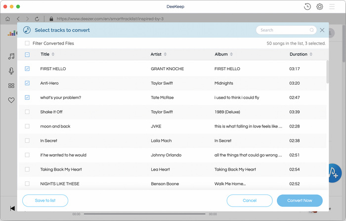Open the hamburger menu icon
The image size is (346, 221).
pos(332,6)
